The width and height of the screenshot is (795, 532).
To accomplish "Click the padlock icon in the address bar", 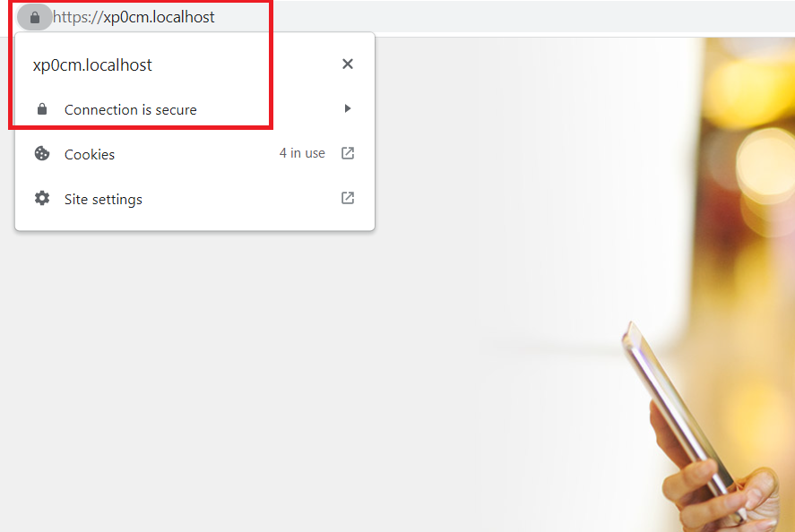I will point(34,18).
